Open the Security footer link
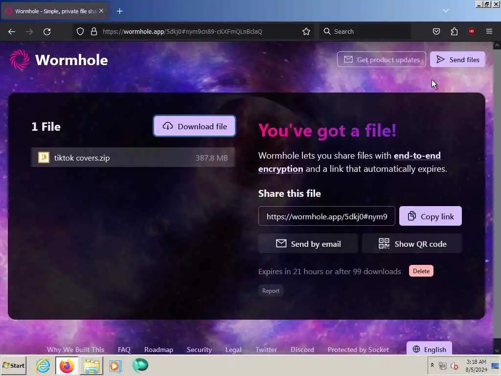The image size is (501, 376). 199,350
